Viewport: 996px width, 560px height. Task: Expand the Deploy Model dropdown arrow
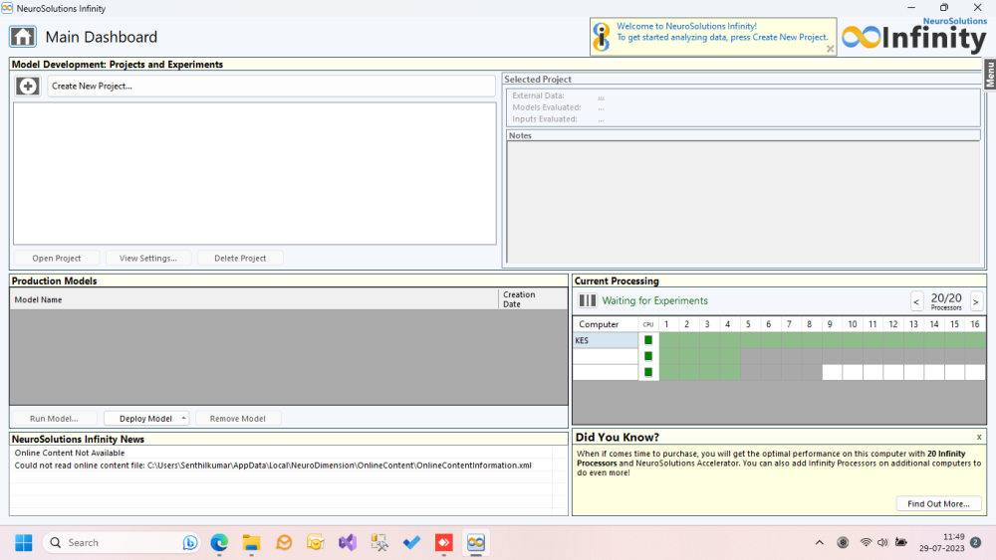183,419
